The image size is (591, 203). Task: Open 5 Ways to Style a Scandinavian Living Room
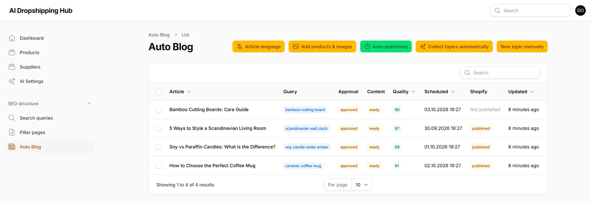click(218, 128)
